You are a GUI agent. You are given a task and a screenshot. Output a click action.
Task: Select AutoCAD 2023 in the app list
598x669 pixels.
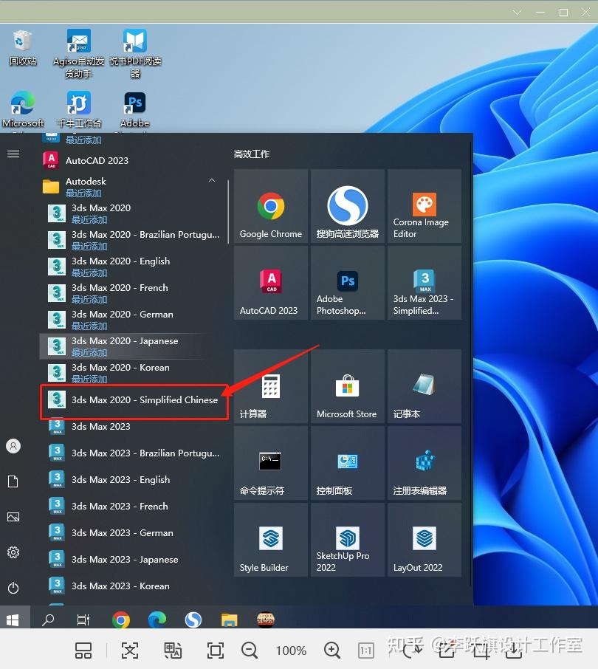[133, 160]
